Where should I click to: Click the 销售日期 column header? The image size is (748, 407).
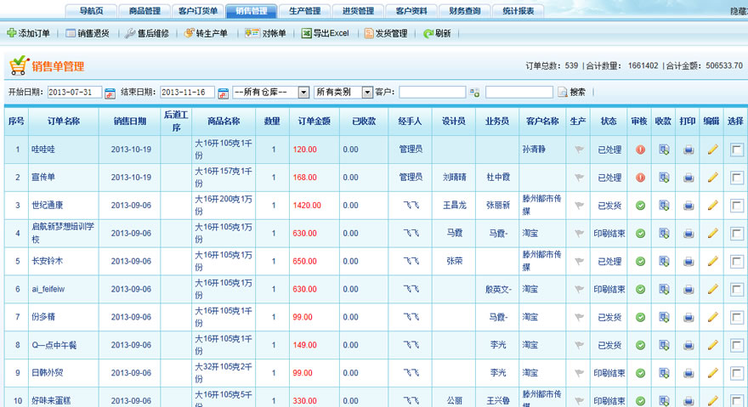coord(130,122)
